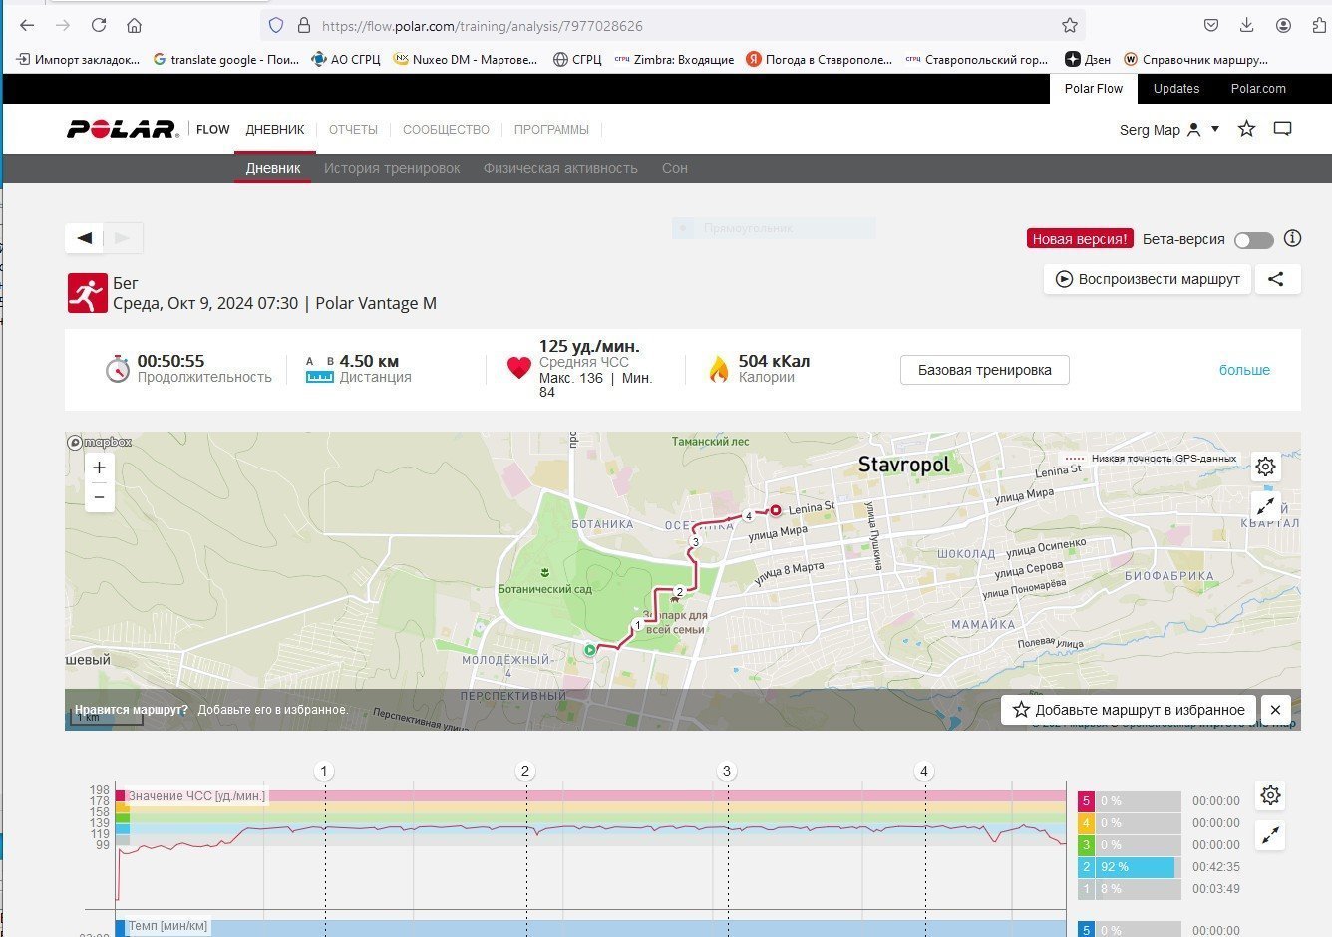Open the Polar.com tab in top bar

click(1258, 88)
